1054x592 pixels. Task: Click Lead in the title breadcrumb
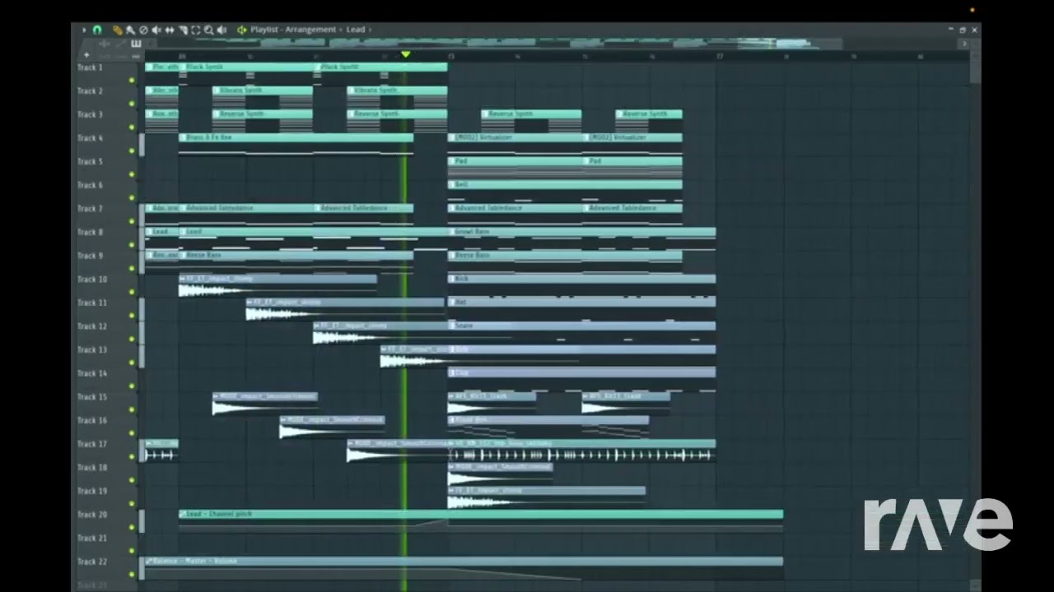point(356,30)
